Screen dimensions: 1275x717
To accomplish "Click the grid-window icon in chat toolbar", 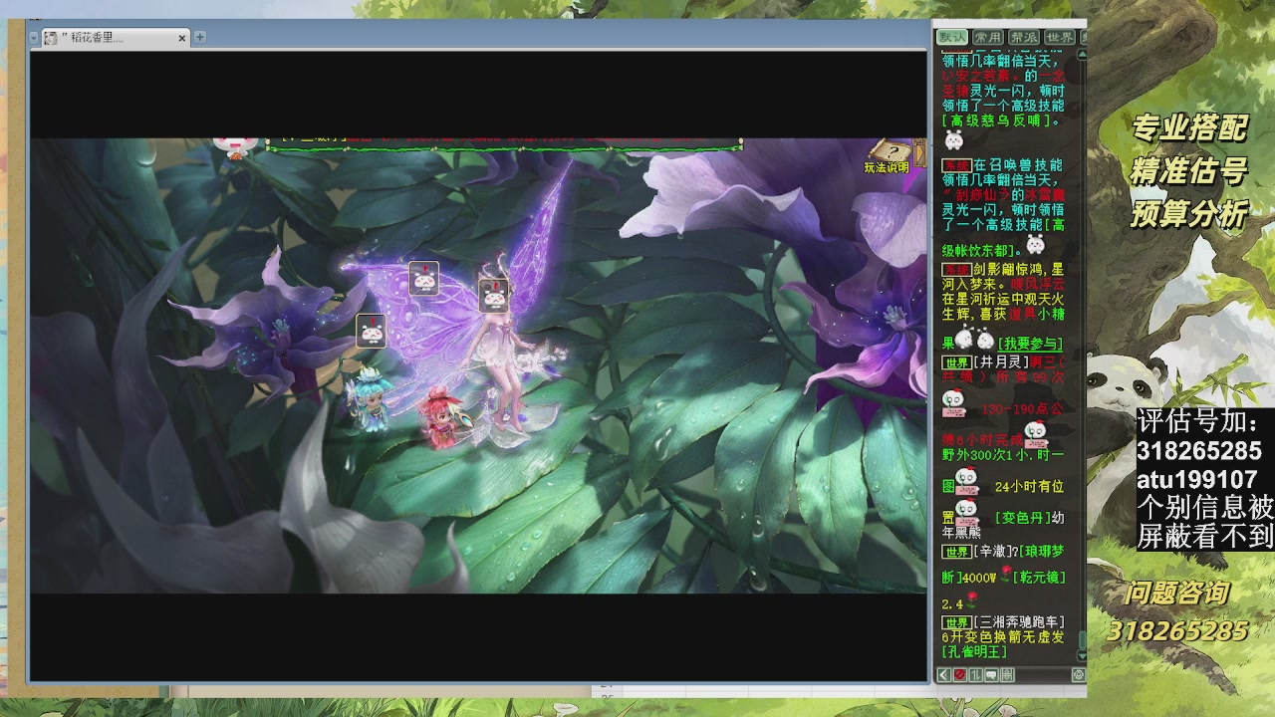I will click(1007, 675).
